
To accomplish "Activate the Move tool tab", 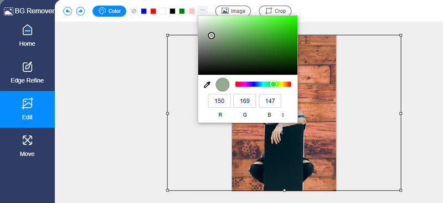I will (27, 146).
